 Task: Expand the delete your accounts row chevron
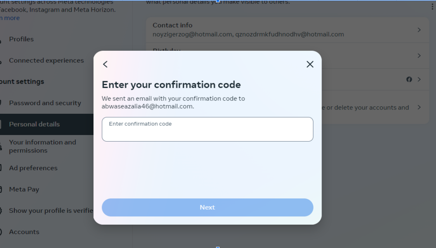419,107
